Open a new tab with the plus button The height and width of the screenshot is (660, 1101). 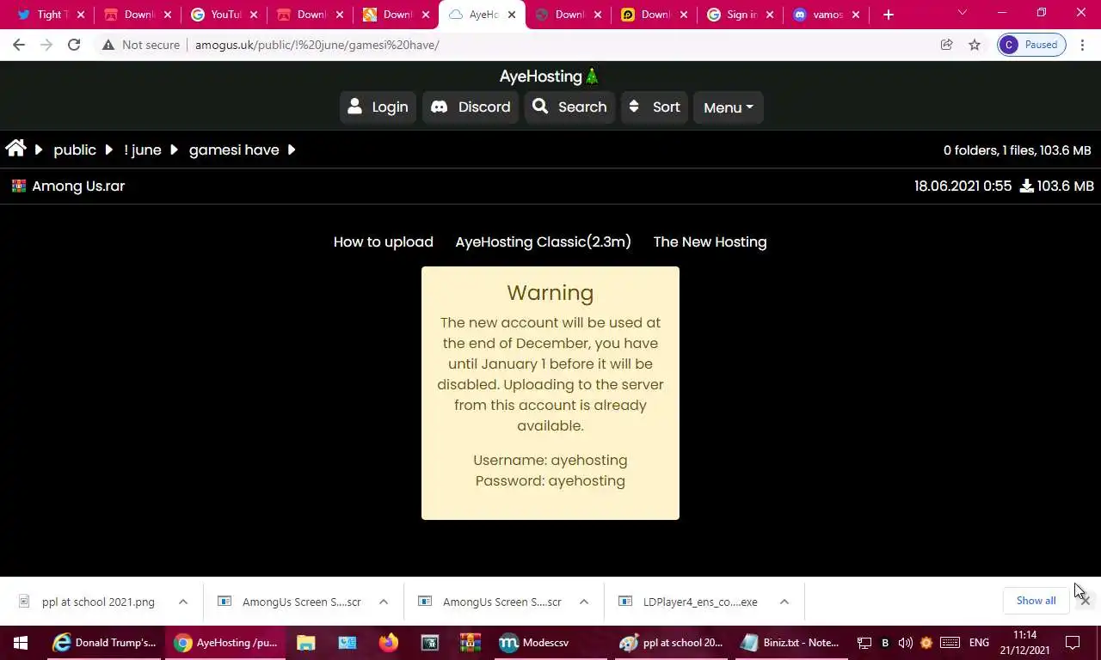[889, 15]
